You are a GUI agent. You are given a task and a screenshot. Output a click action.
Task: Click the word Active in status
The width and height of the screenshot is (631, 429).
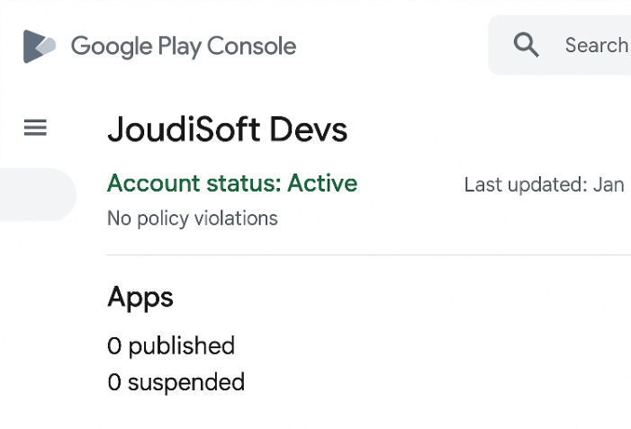(322, 183)
